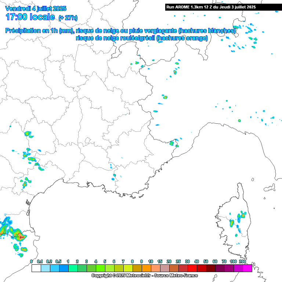Pick the dark purple 60 to 70 swatch
The image size is (282, 282).
pos(220,268)
